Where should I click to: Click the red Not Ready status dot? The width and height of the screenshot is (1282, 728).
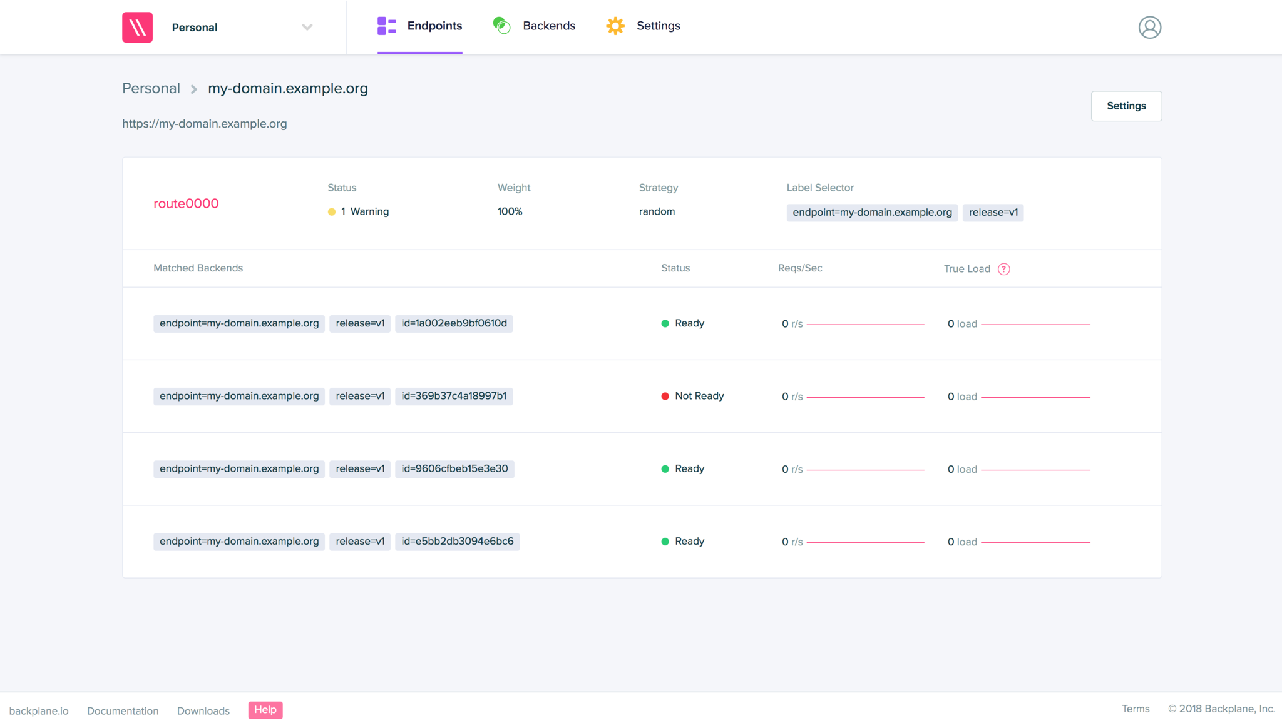click(665, 396)
